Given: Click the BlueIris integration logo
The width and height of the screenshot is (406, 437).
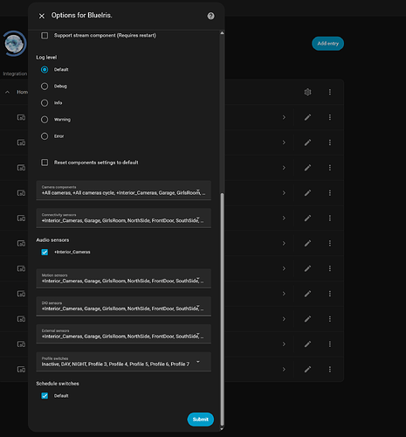Looking at the screenshot, I should click(x=14, y=44).
